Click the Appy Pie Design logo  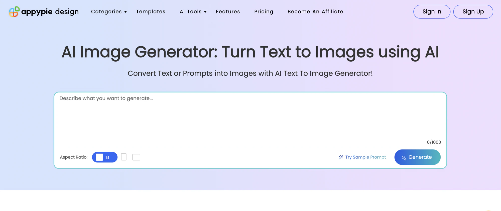coord(44,11)
